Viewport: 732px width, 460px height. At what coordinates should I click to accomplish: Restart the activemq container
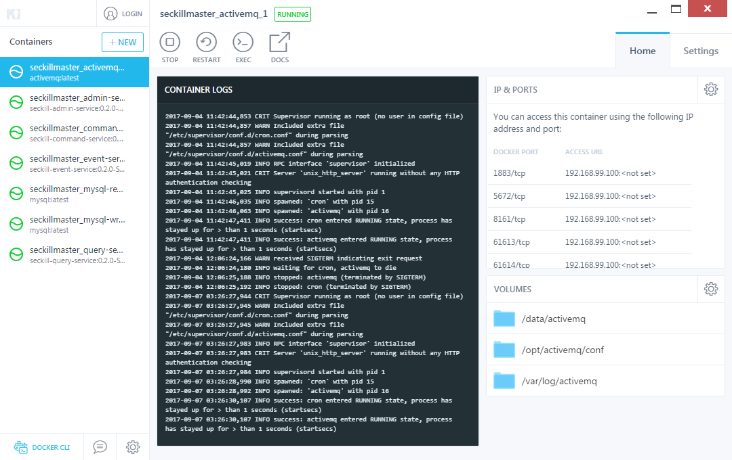206,43
